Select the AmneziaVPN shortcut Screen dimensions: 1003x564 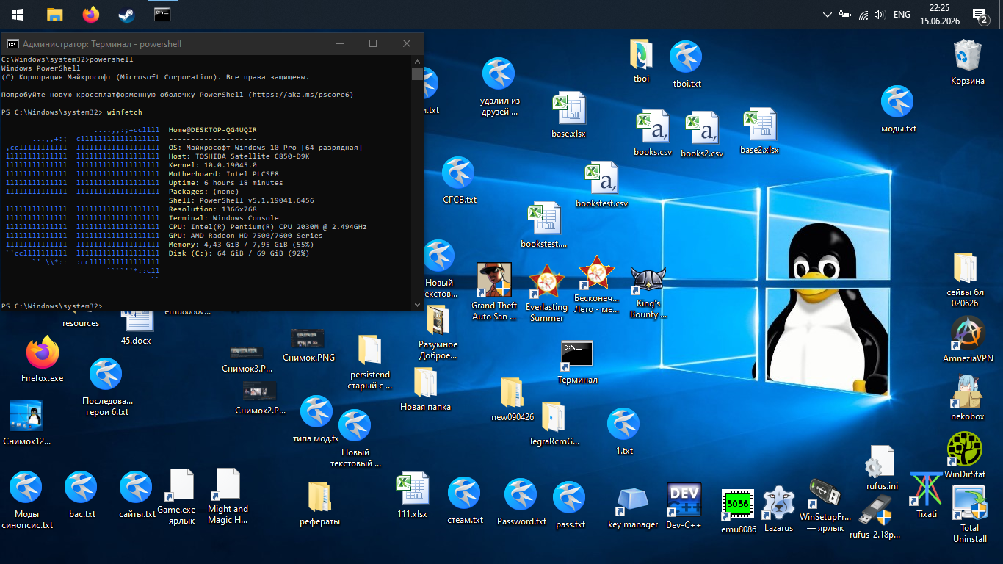tap(967, 339)
